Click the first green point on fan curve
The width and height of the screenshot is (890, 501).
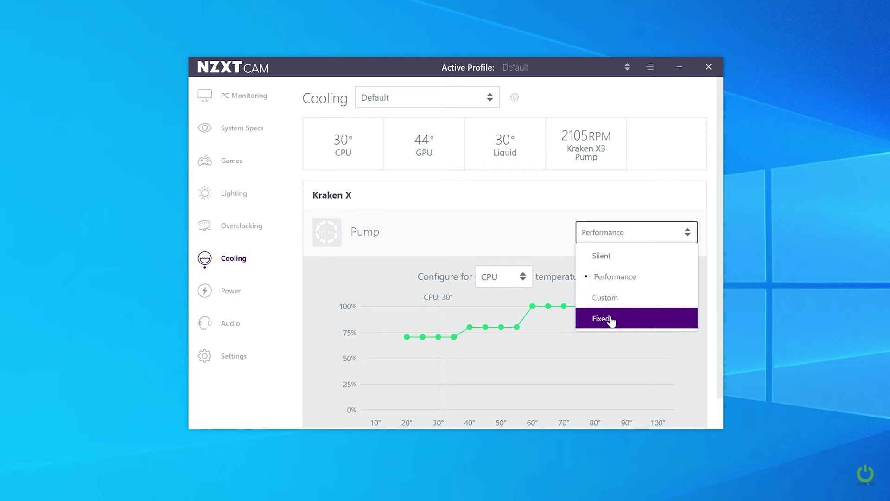coord(407,337)
